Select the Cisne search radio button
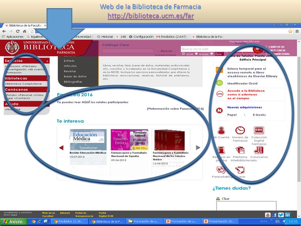Image resolution: width=301 pixels, height=226 pixels. (x=212, y=54)
